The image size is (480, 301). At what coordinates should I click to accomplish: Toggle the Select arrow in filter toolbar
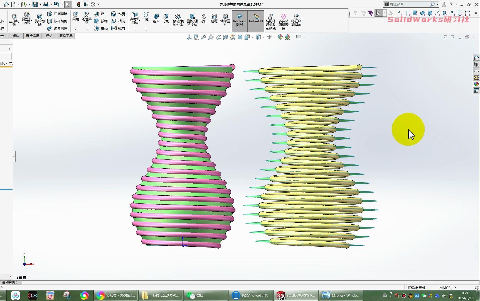click(x=378, y=13)
